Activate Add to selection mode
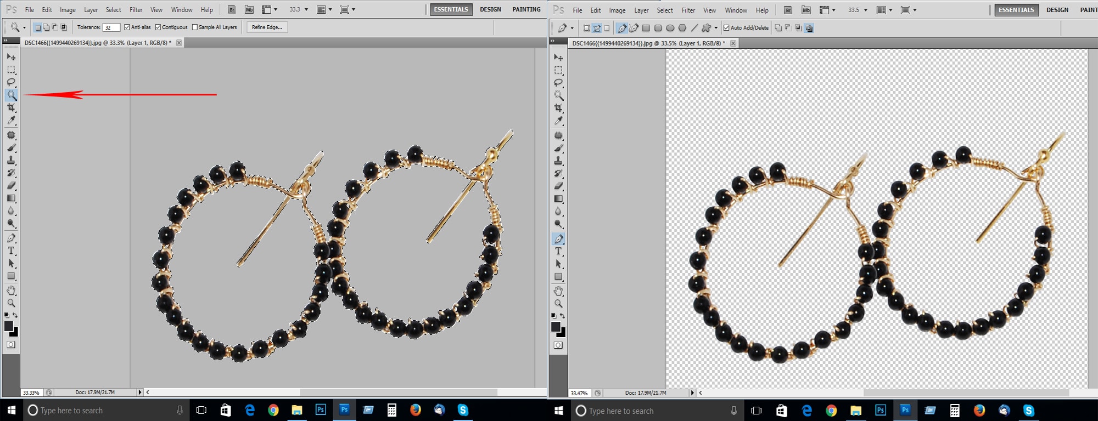Viewport: 1098px width, 421px height. [x=46, y=27]
